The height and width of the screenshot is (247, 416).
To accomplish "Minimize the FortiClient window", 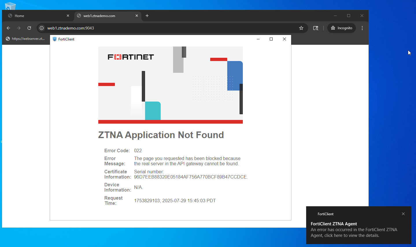I will (258, 39).
